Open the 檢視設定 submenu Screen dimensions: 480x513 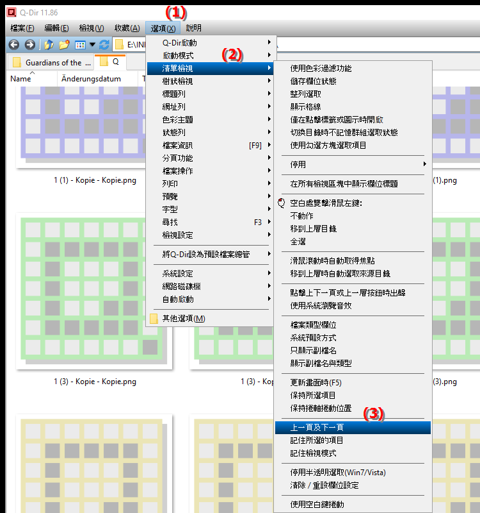tap(210, 235)
